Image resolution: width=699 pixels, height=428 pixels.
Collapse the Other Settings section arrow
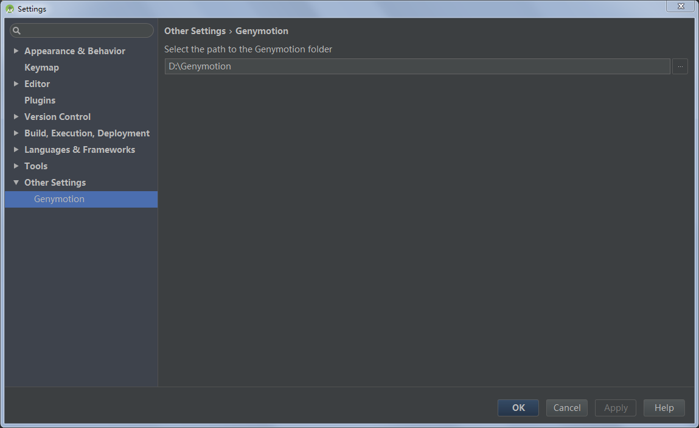click(16, 182)
